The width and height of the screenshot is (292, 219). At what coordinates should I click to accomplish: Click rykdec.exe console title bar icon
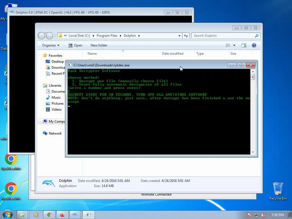(70, 65)
